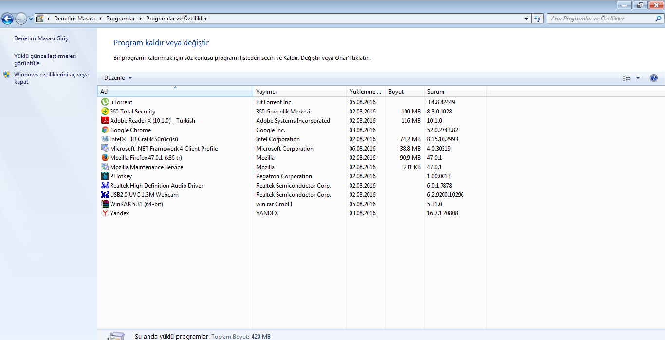Open Windows özelliklerini aç veya kapat link
Viewport: 665px width, 340px height.
click(x=52, y=78)
